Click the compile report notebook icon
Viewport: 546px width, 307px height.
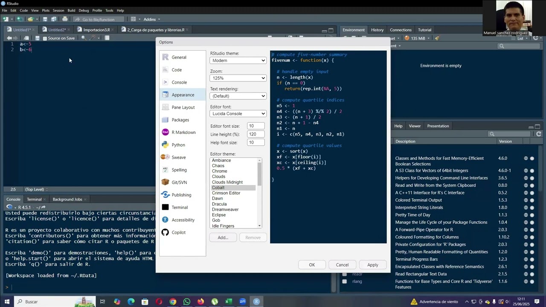107,38
